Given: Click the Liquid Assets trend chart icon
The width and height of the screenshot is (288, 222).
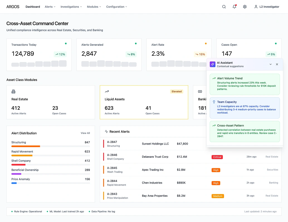Looking at the screenshot, I should coord(107,91).
